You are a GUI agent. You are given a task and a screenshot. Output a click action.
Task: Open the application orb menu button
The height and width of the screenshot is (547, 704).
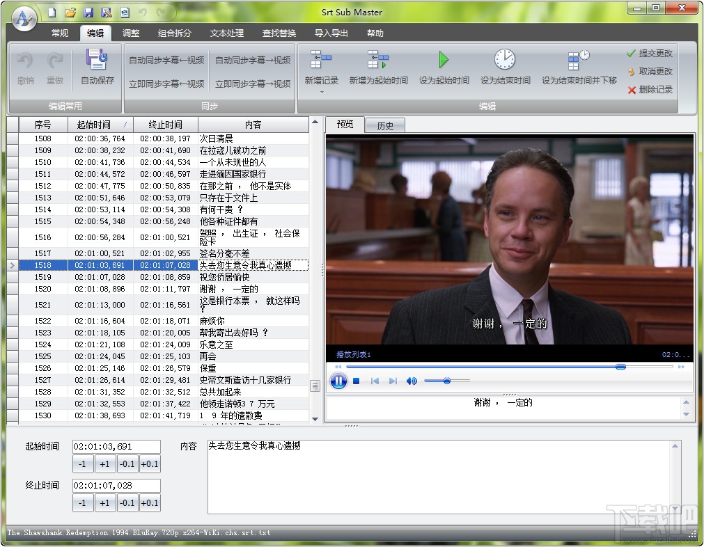[24, 18]
